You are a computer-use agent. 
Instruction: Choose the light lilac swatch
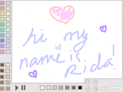(x=8, y=46)
